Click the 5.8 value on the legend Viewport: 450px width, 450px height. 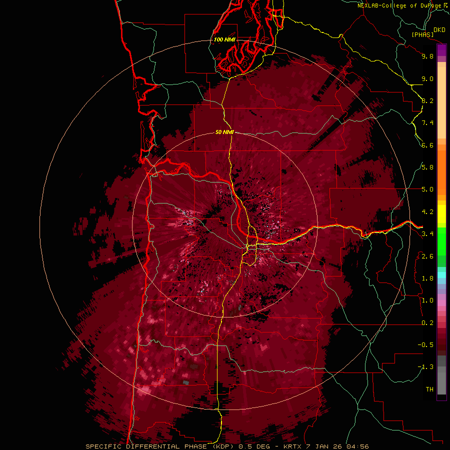coord(427,167)
